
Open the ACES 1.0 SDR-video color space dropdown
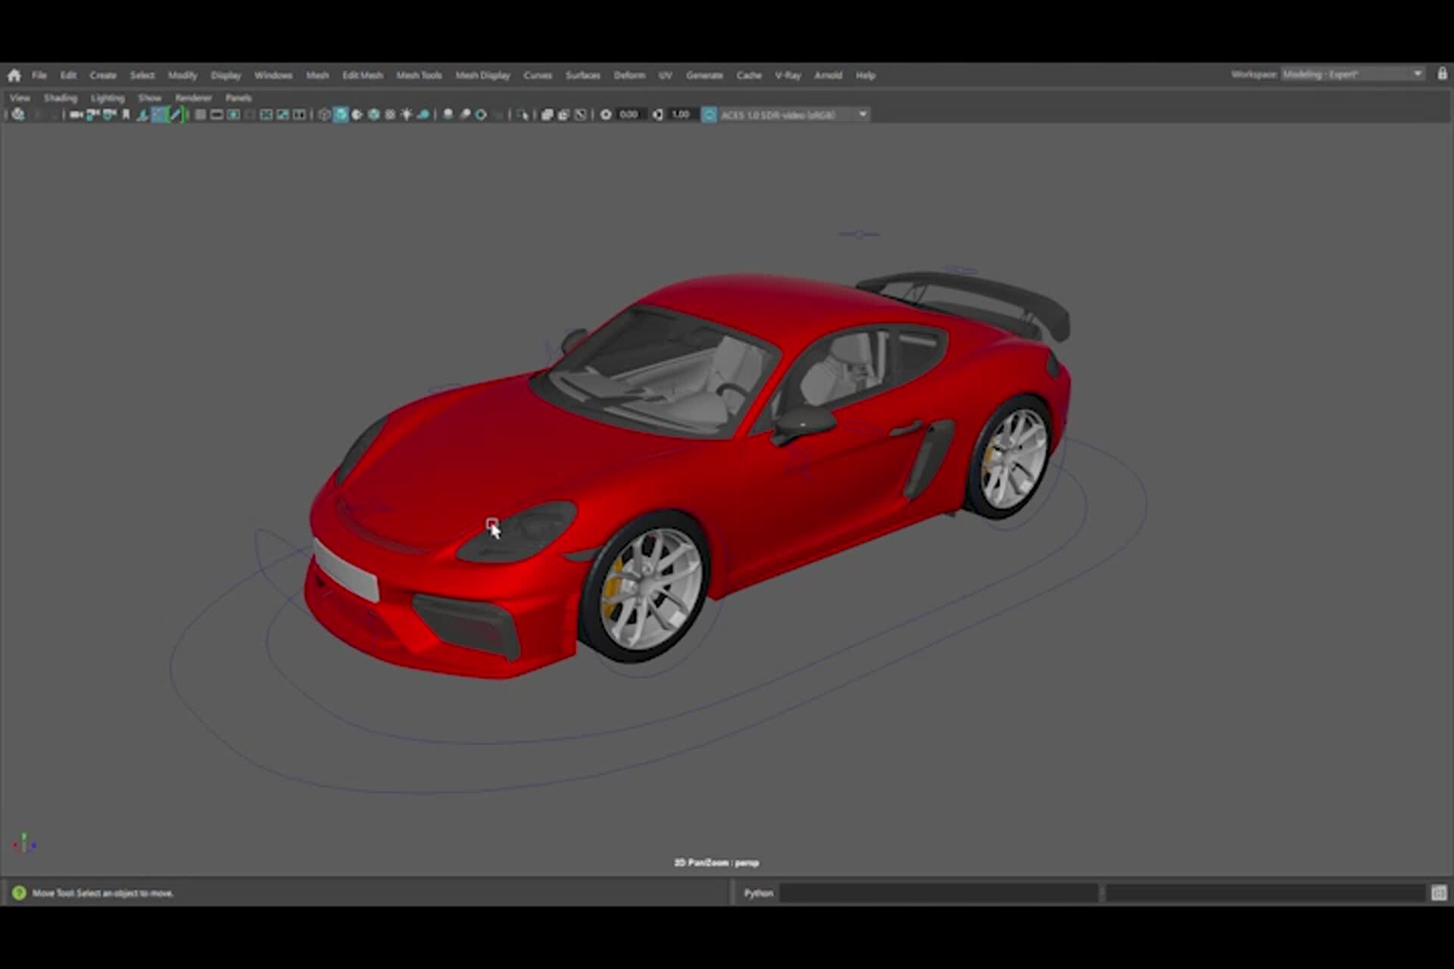tap(863, 114)
